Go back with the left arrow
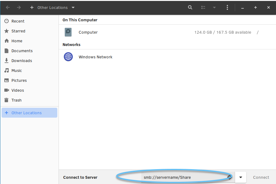276x184 pixels. click(8, 7)
